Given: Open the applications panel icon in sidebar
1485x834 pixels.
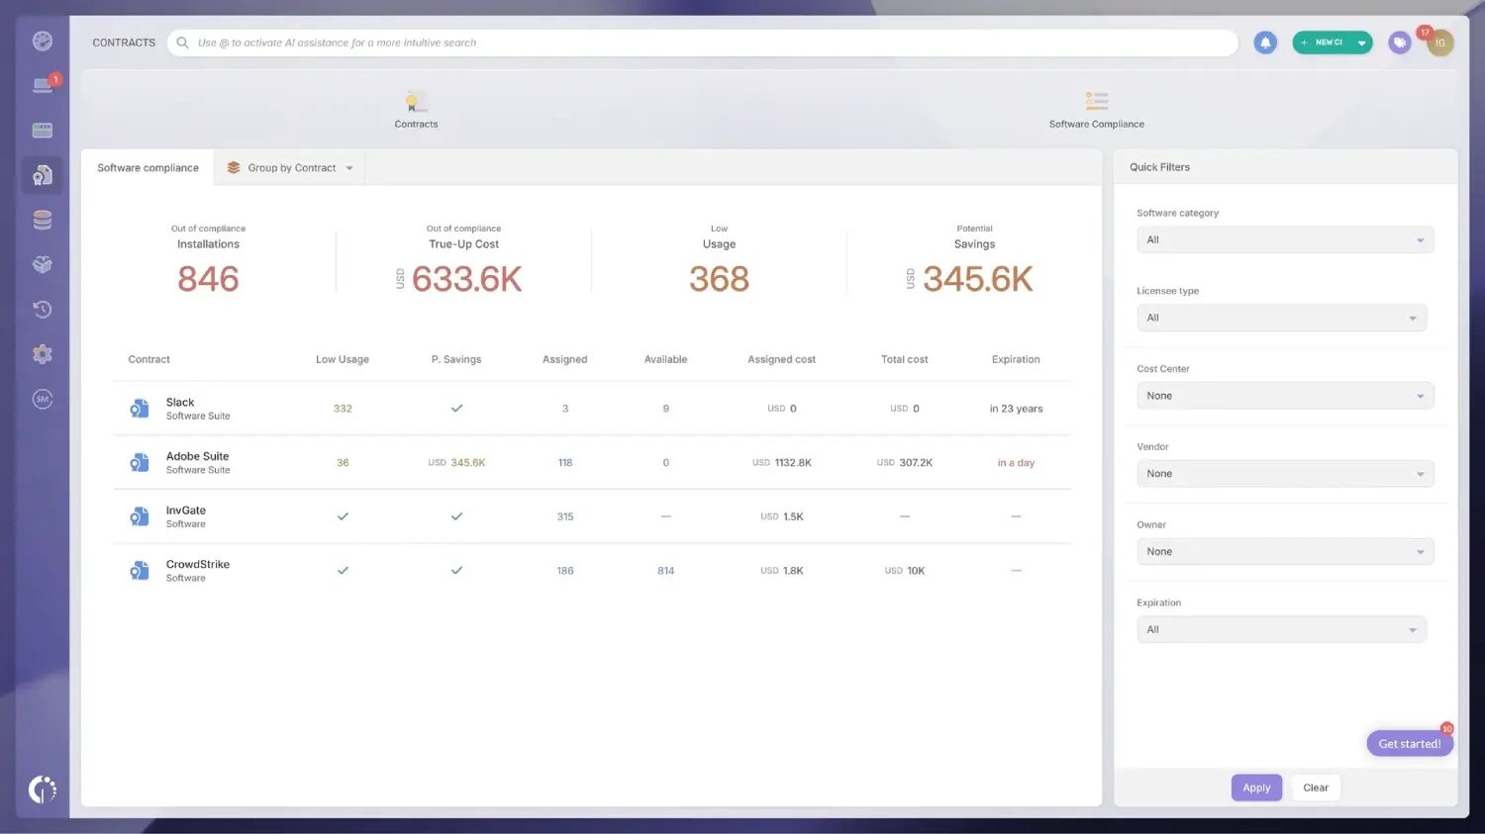Looking at the screenshot, I should coord(42,130).
